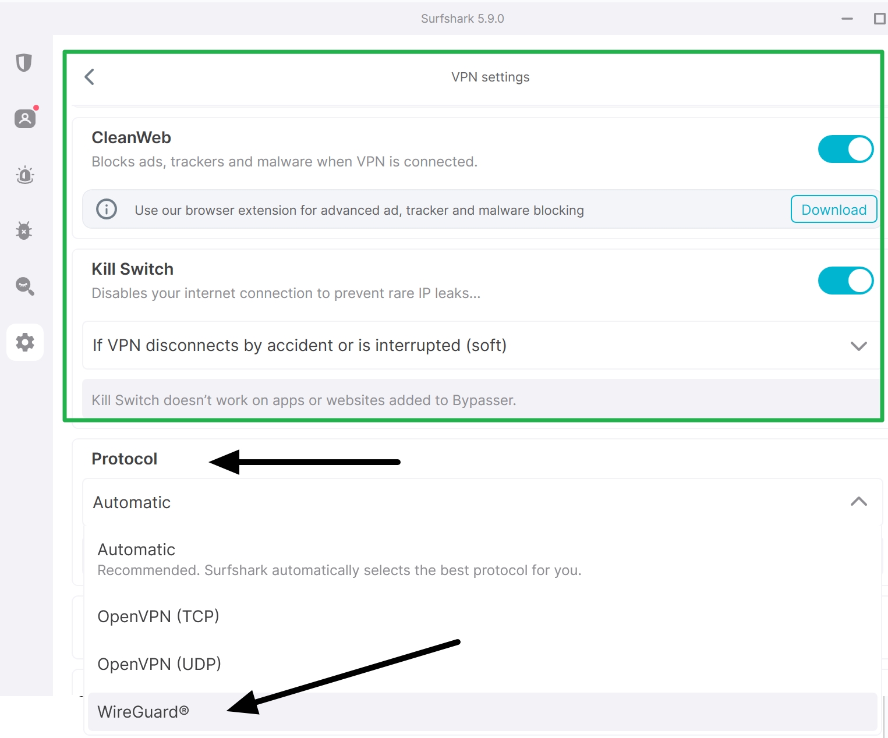This screenshot has width=888, height=738.
Task: Select the WireGuard protocol option
Action: tap(143, 712)
